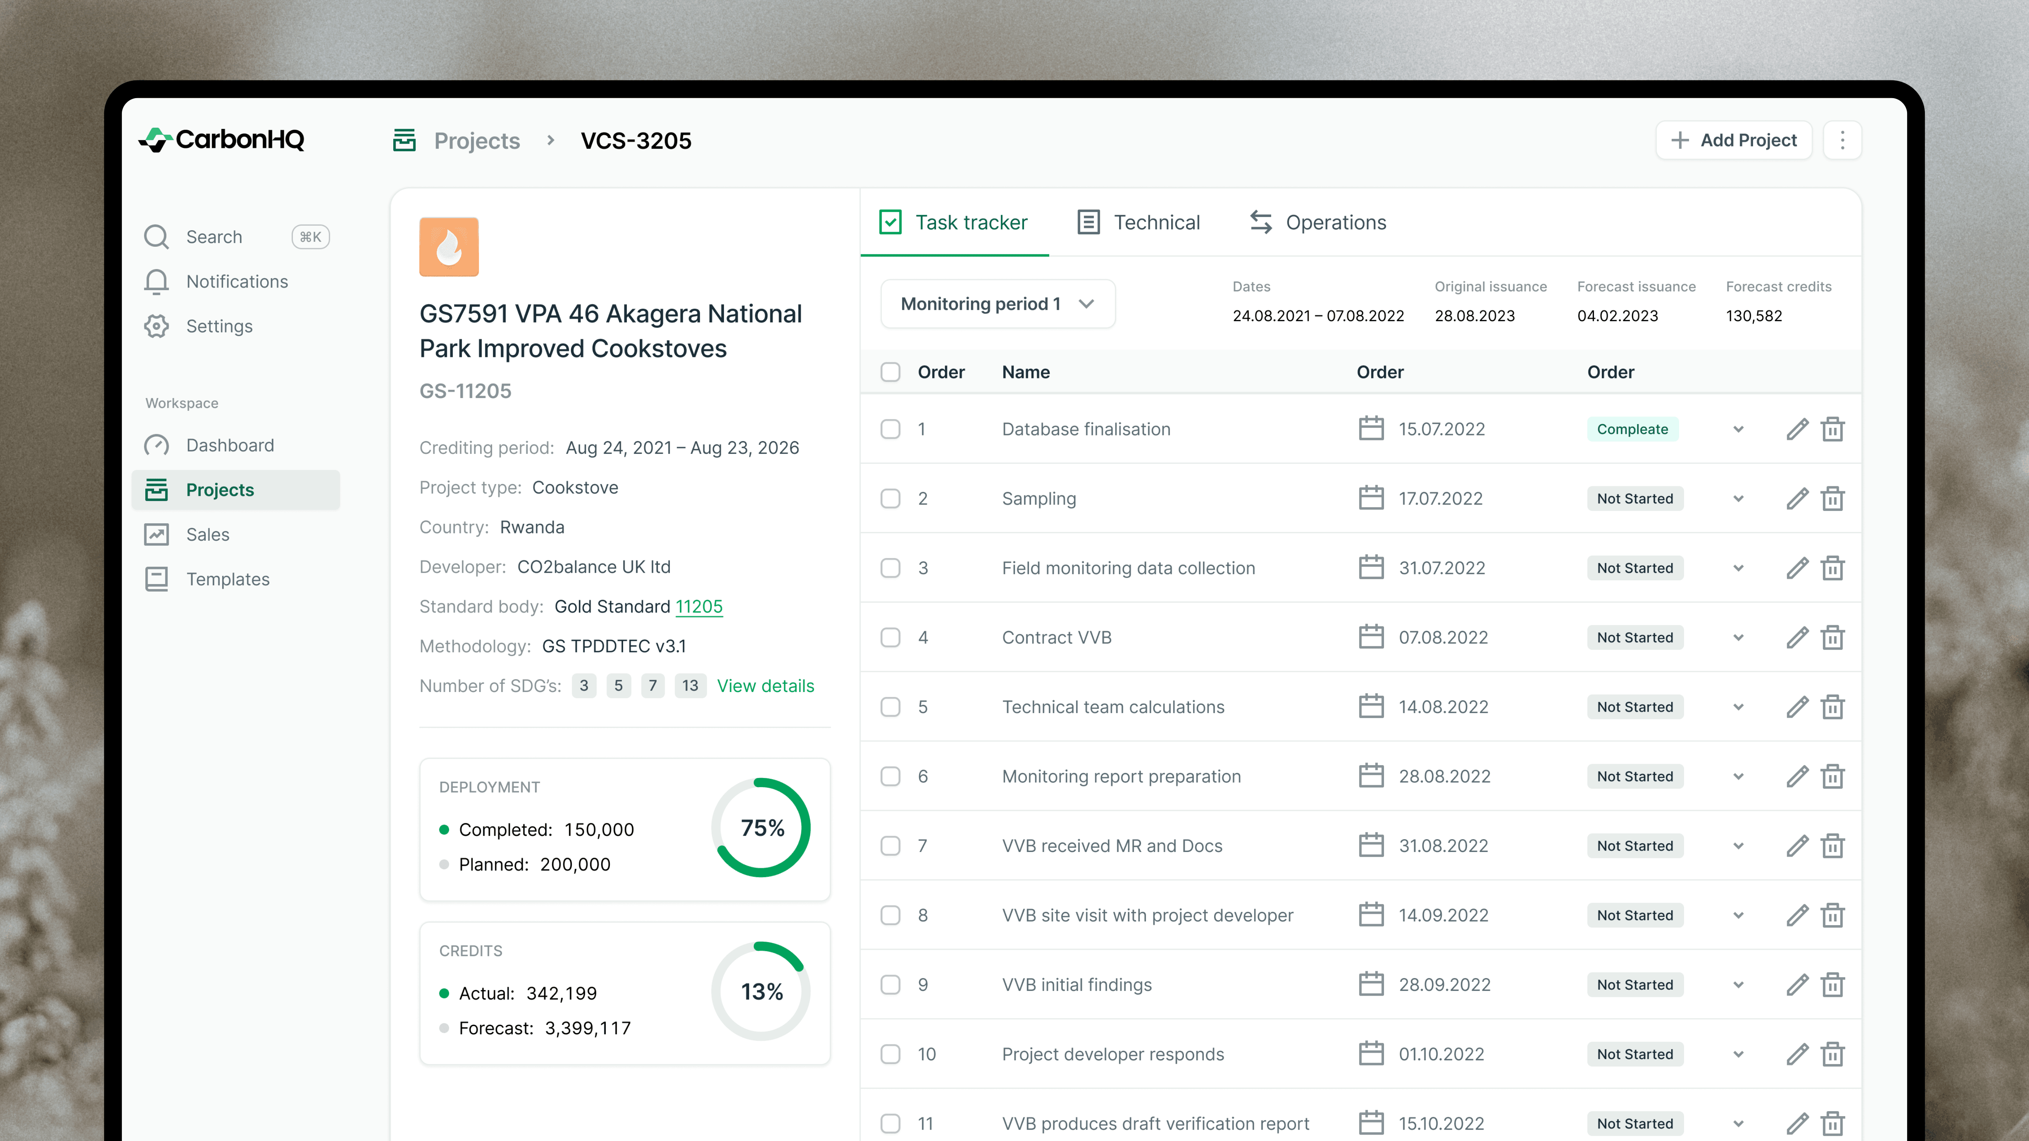Open status dropdown for Contract VVB
The image size is (2029, 1141).
pyautogui.click(x=1738, y=637)
